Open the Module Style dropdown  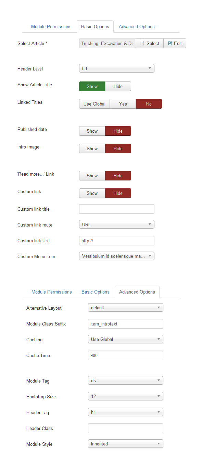[x=126, y=444]
